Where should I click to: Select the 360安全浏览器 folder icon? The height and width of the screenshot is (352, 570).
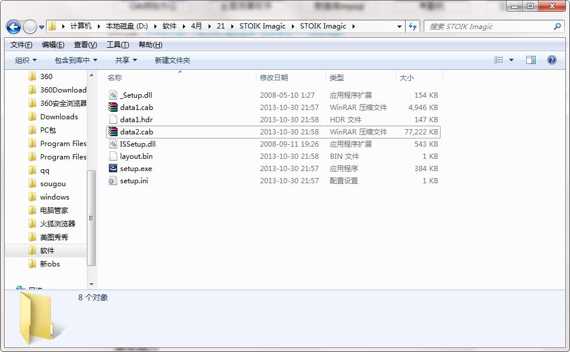pos(33,104)
